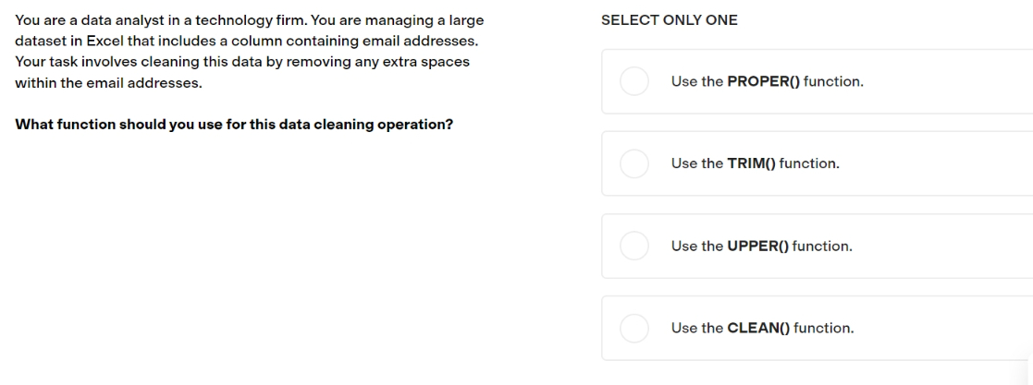Screen dimensions: 1033x385
Task: Choose the TRIM() function radio button
Action: point(634,163)
